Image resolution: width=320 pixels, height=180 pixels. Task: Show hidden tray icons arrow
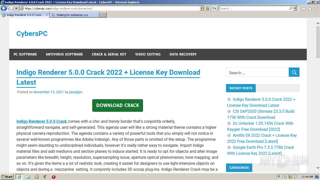click(x=279, y=177)
